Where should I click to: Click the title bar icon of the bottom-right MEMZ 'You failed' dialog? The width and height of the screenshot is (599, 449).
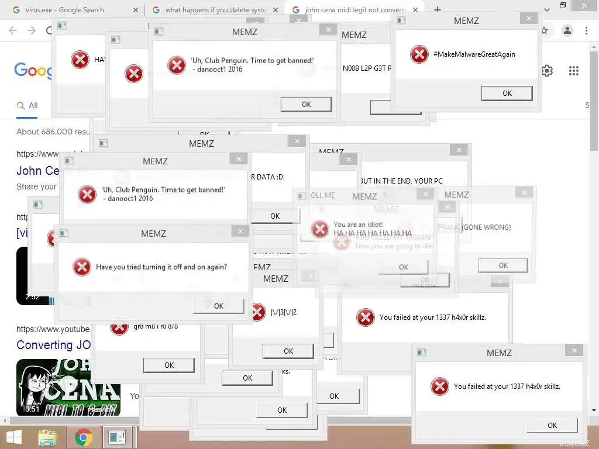pyautogui.click(x=421, y=352)
